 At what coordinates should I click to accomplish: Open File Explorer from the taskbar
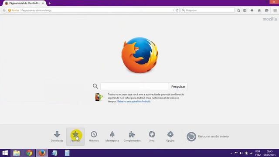(17, 153)
